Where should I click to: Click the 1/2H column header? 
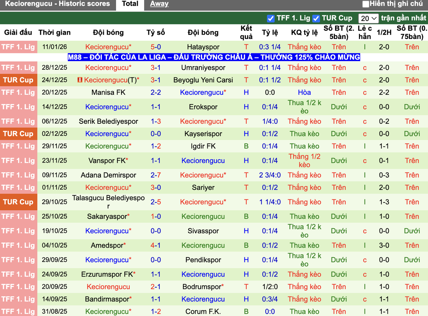384,32
